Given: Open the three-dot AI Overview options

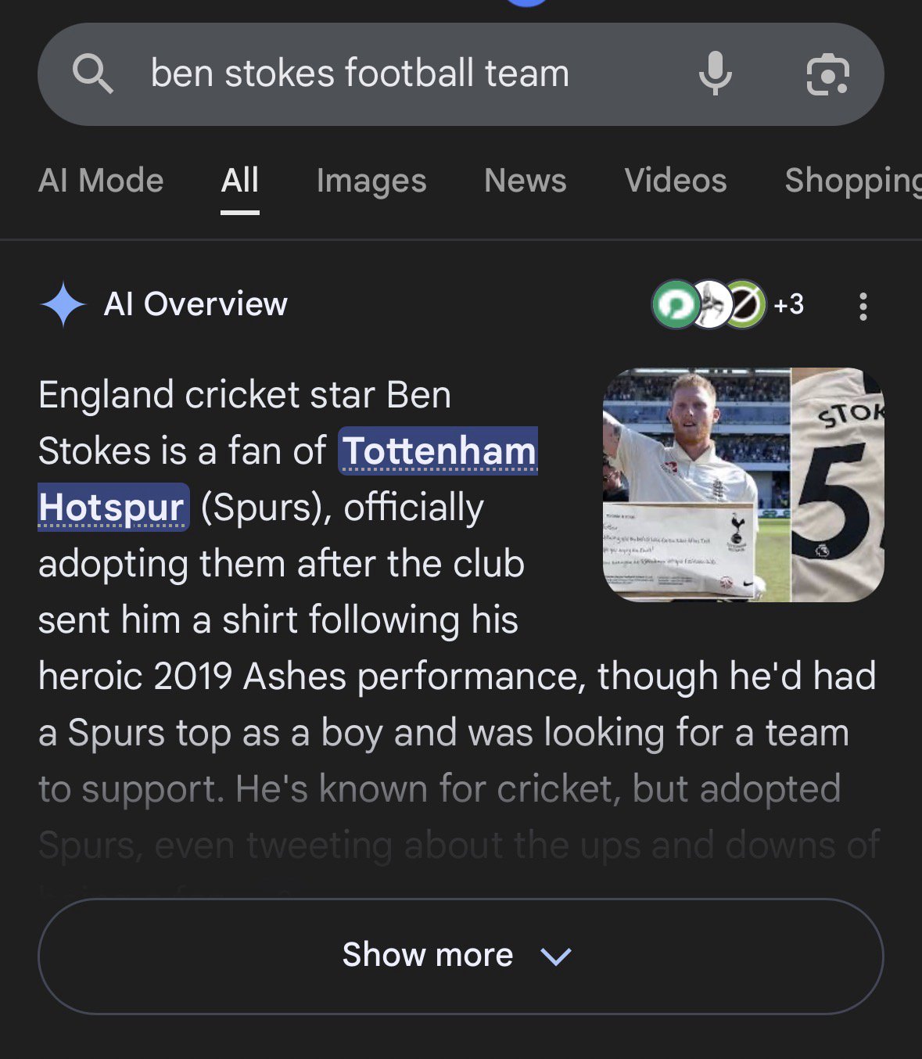Looking at the screenshot, I should (863, 306).
